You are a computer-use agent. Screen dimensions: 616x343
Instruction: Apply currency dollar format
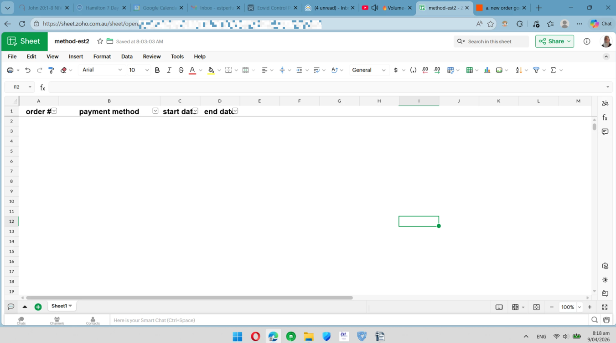click(x=396, y=70)
